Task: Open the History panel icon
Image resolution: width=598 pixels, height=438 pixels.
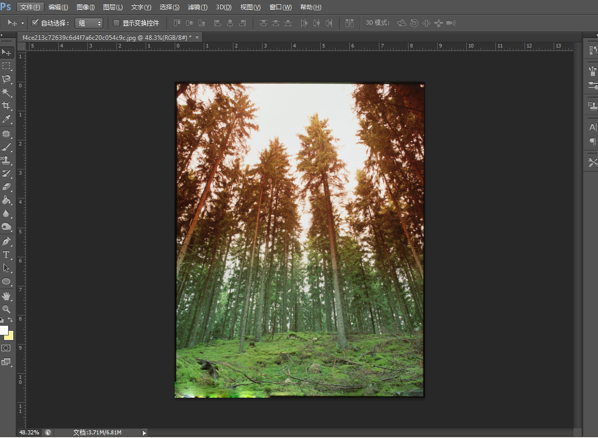Action: [592, 50]
